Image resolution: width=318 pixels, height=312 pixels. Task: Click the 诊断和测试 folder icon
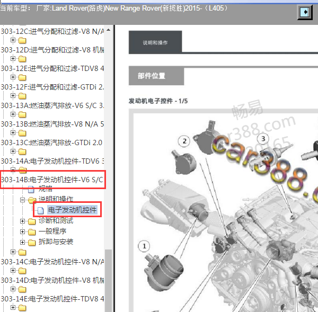coord(32,221)
